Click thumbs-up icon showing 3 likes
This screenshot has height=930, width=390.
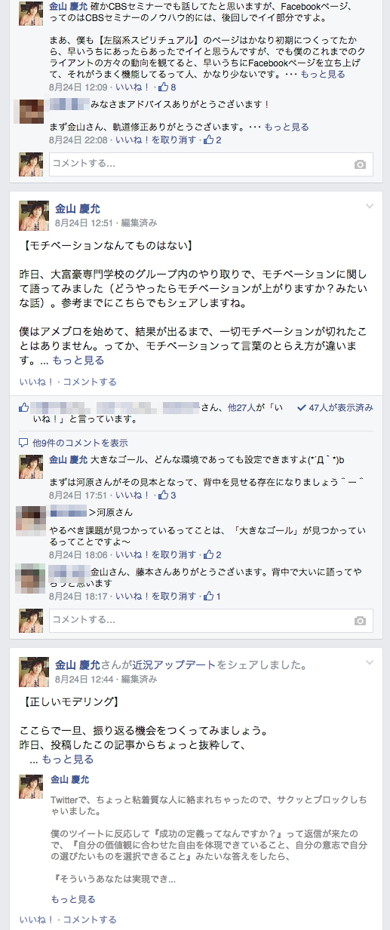point(163,496)
